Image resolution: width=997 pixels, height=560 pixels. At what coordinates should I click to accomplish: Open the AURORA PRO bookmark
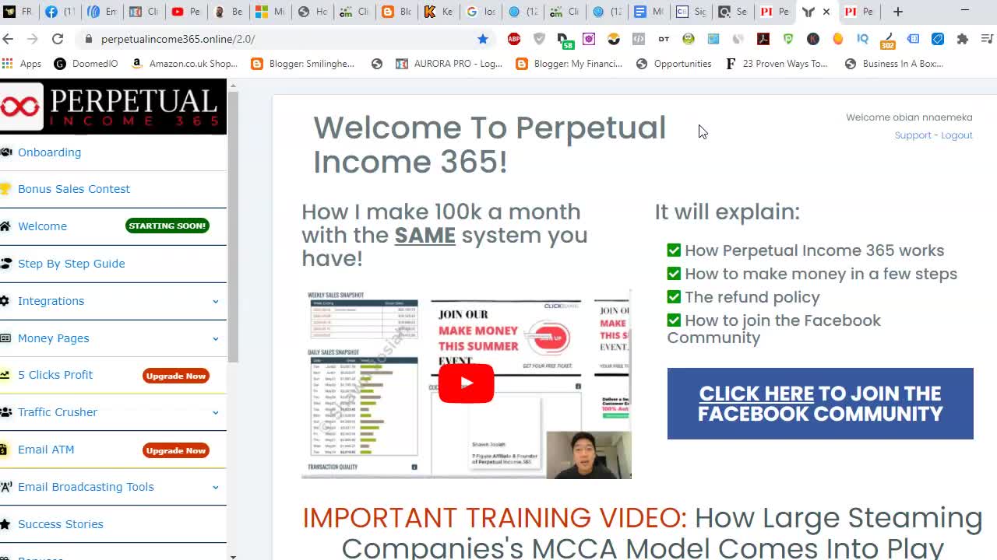tap(449, 64)
